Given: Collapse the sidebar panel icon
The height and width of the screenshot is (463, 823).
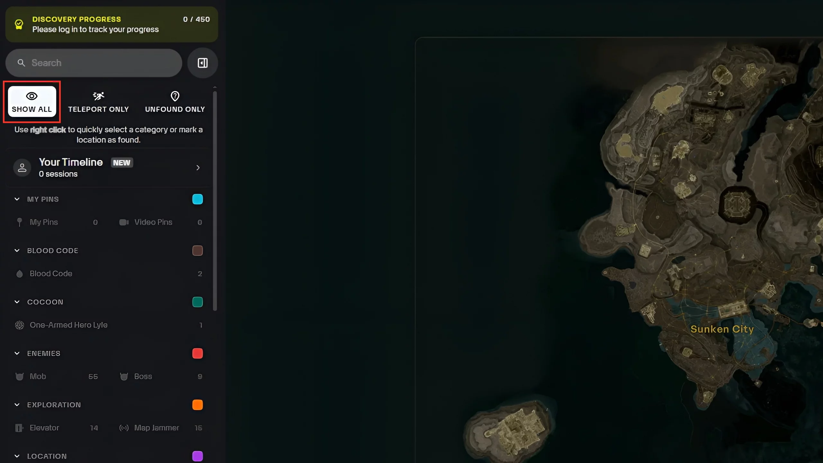Looking at the screenshot, I should click(202, 63).
